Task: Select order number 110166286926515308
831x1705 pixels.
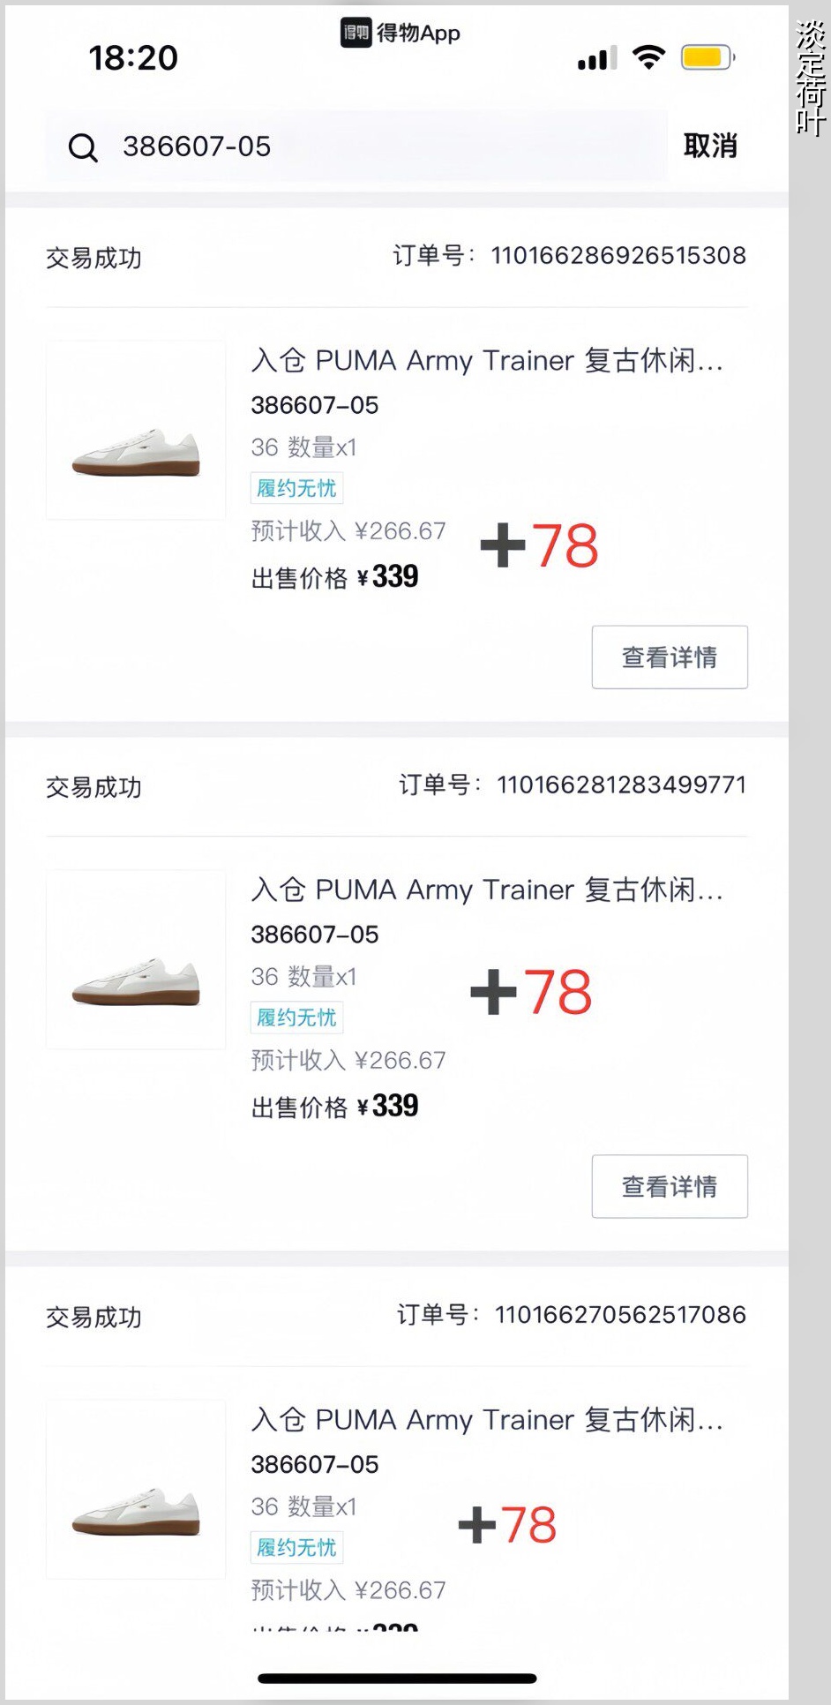Action: 618,256
